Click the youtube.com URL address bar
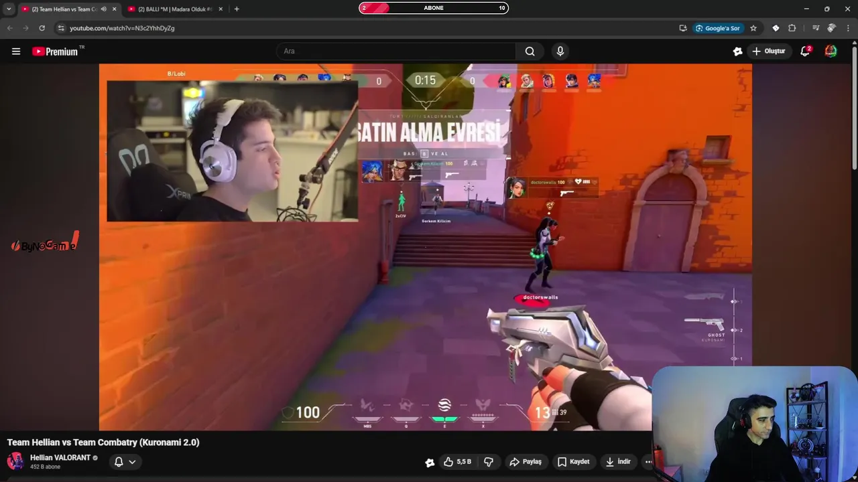The image size is (858, 482). point(122,28)
